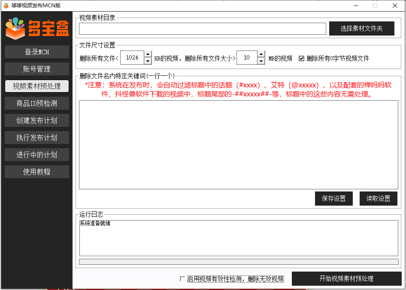This screenshot has height=290, width=406.
Task: Select the 视频素材预处理 sidebar item
Action: coord(37,86)
